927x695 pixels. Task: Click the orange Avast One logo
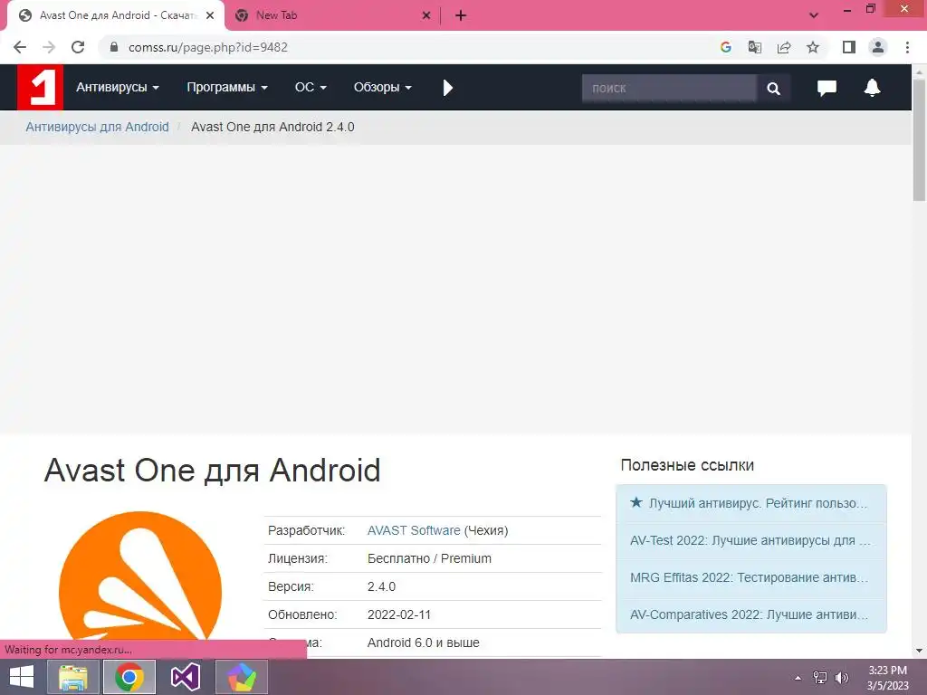(140, 576)
